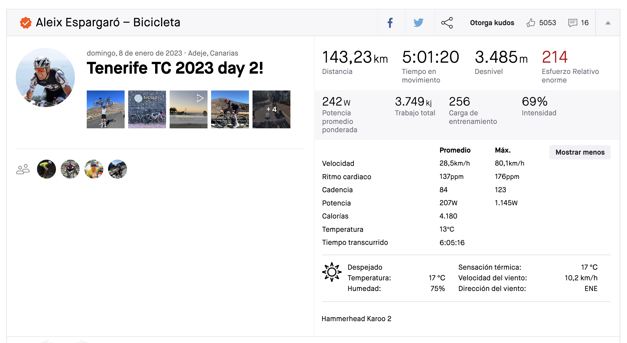Share activity on Twitter
Screen dimensions: 627x343
tap(419, 23)
